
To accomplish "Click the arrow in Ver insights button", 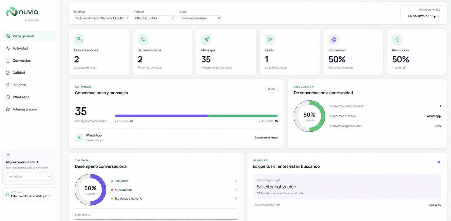I will pyautogui.click(x=49, y=176).
